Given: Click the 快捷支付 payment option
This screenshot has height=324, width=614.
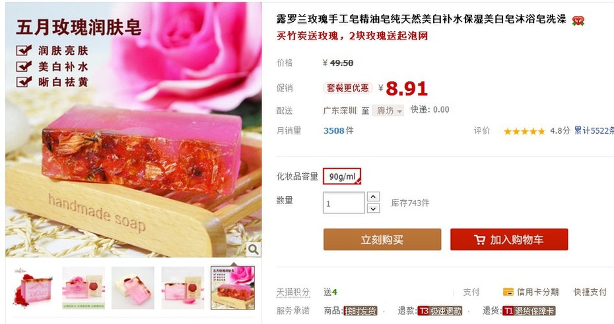Looking at the screenshot, I should click(590, 292).
